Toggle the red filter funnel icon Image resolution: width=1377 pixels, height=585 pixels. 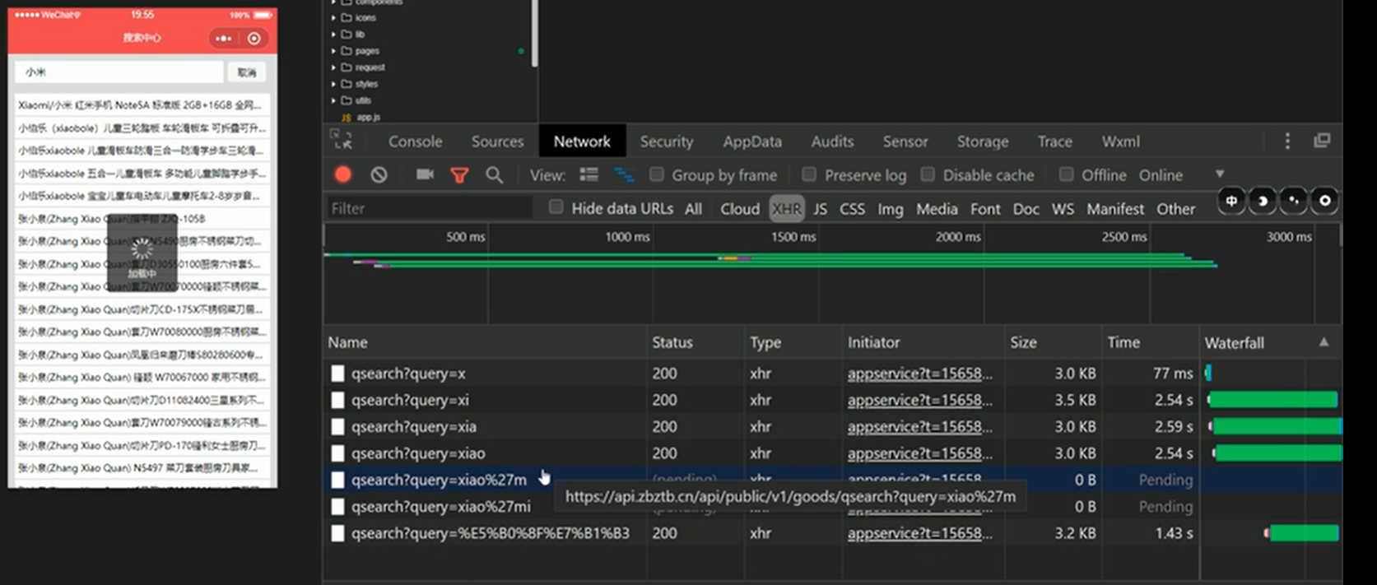(x=459, y=175)
